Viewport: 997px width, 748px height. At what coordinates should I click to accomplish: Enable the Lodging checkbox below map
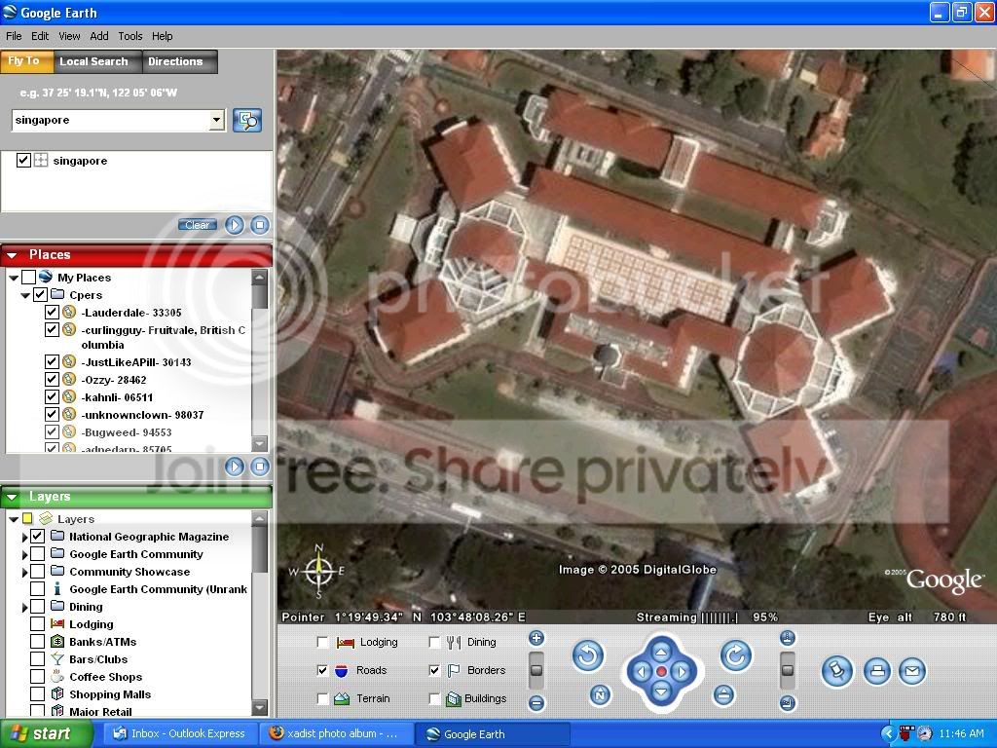coord(323,642)
